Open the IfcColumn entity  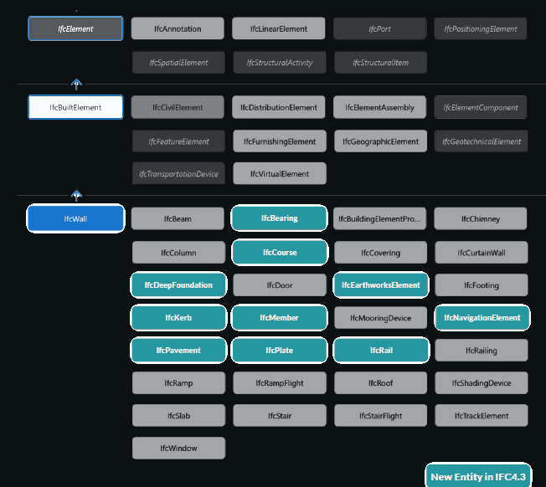[178, 253]
